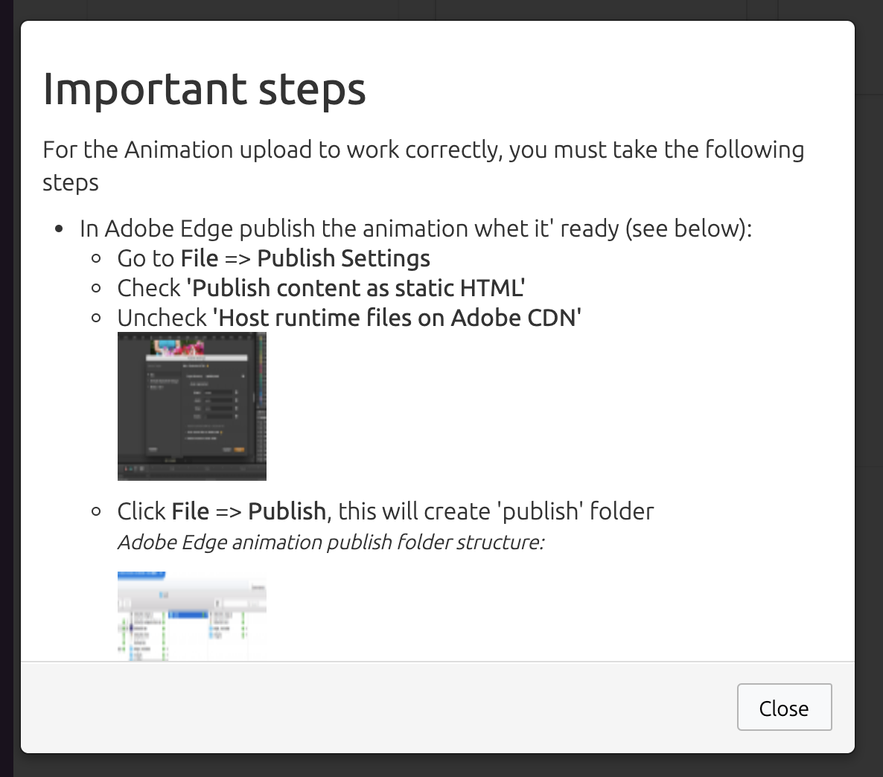Click the '(see below):' text
883x777 pixels.
tap(688, 228)
